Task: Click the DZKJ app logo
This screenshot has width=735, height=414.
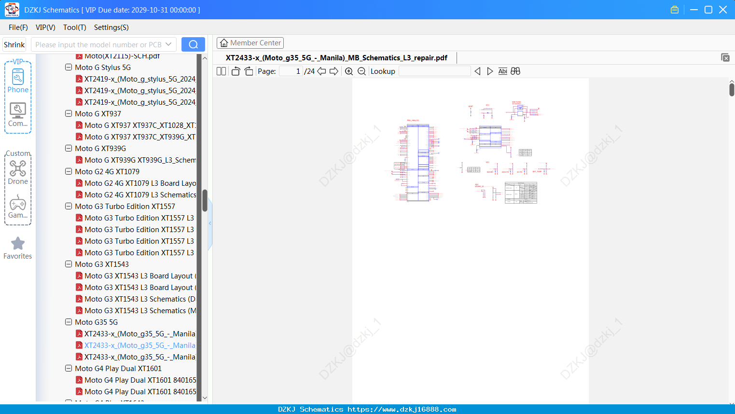Action: click(12, 10)
